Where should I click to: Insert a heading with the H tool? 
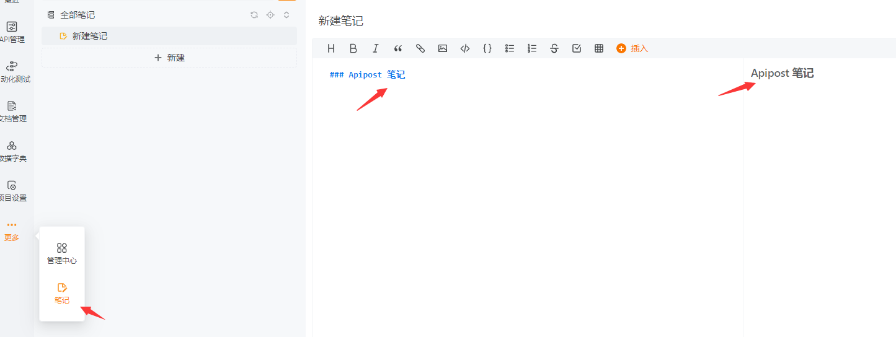click(331, 48)
